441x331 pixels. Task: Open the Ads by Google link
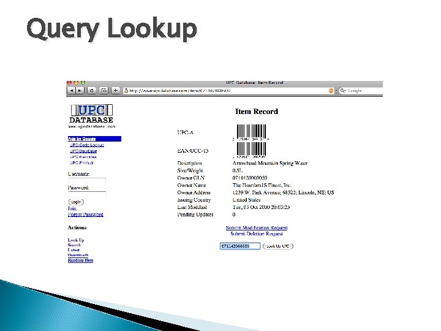(x=82, y=139)
